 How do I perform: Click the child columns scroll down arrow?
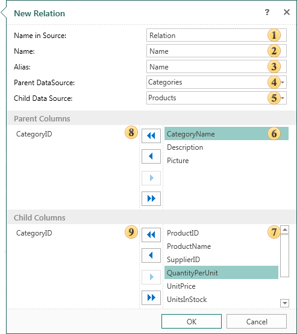(x=284, y=303)
